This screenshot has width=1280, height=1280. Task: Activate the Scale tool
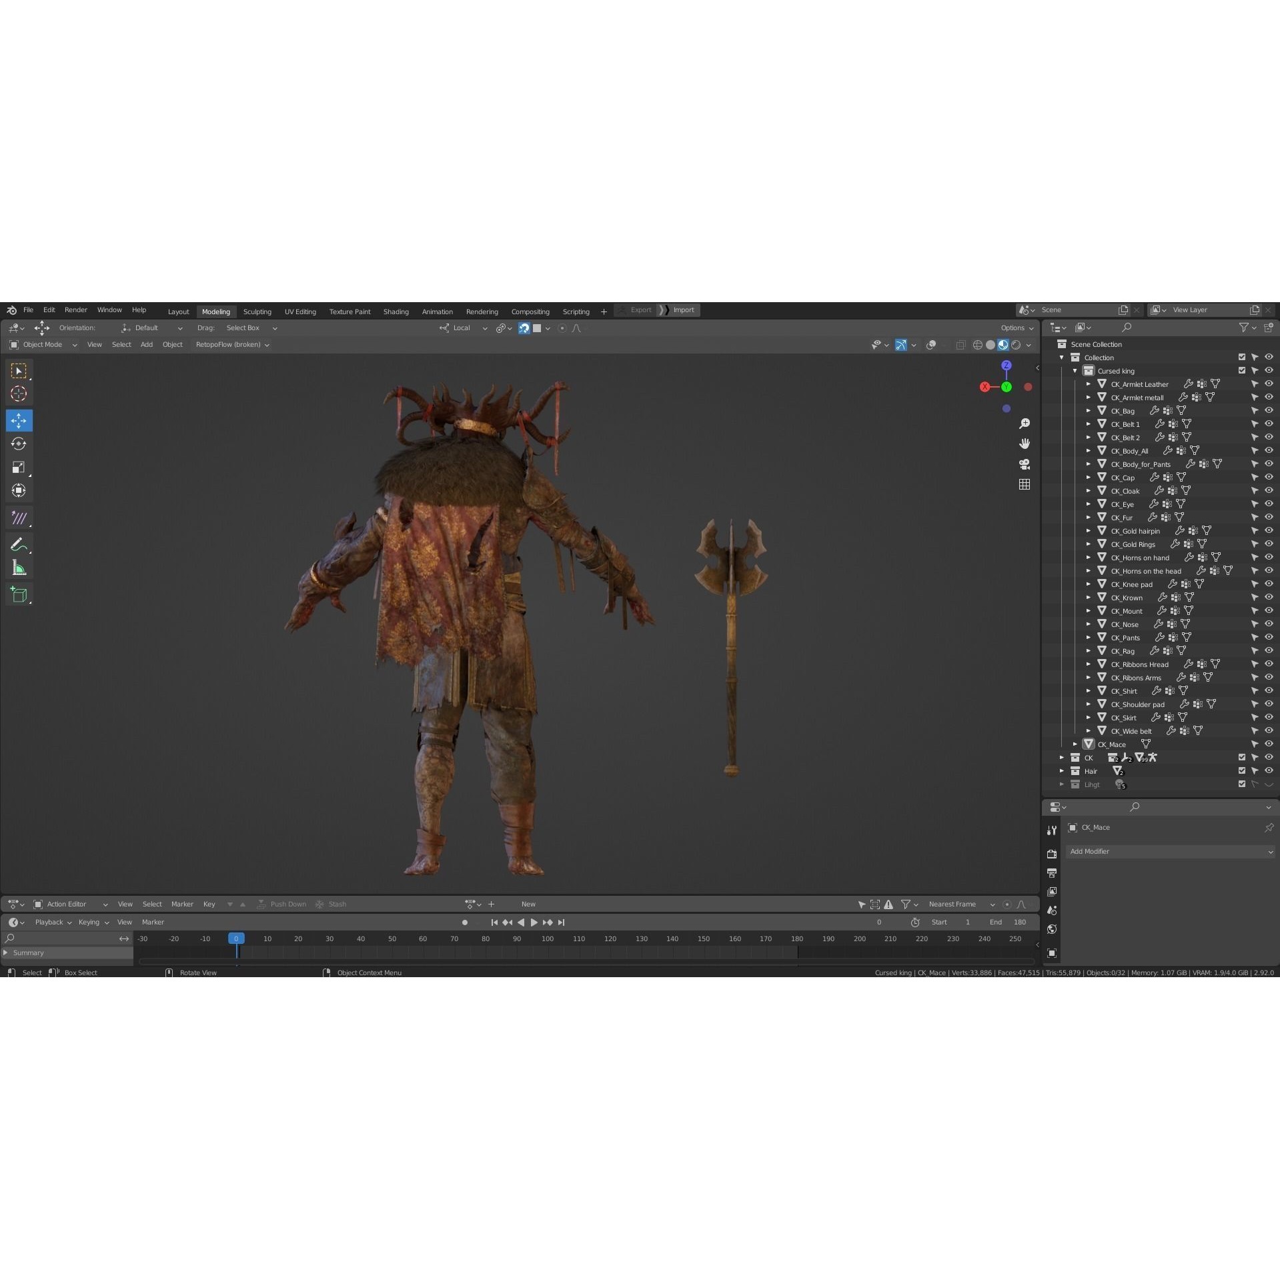(19, 467)
